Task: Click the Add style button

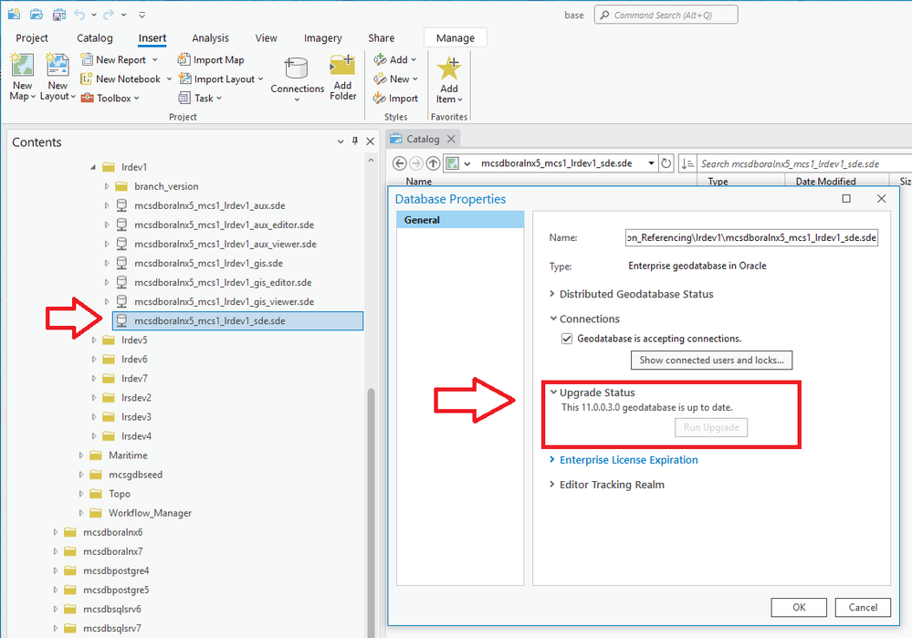Action: pyautogui.click(x=395, y=59)
